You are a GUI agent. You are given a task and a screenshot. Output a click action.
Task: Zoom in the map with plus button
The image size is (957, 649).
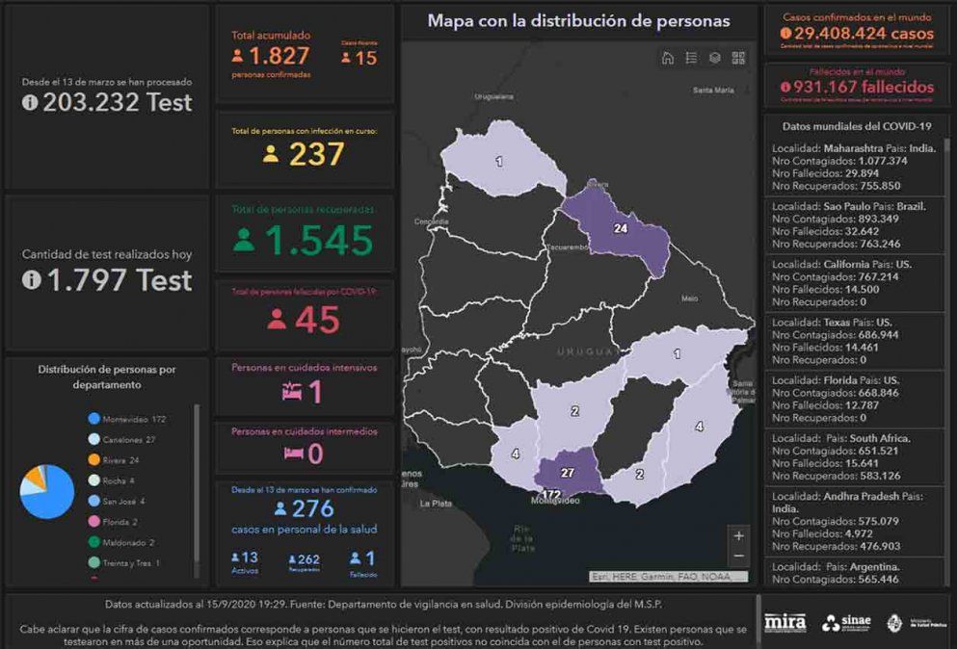(x=738, y=536)
